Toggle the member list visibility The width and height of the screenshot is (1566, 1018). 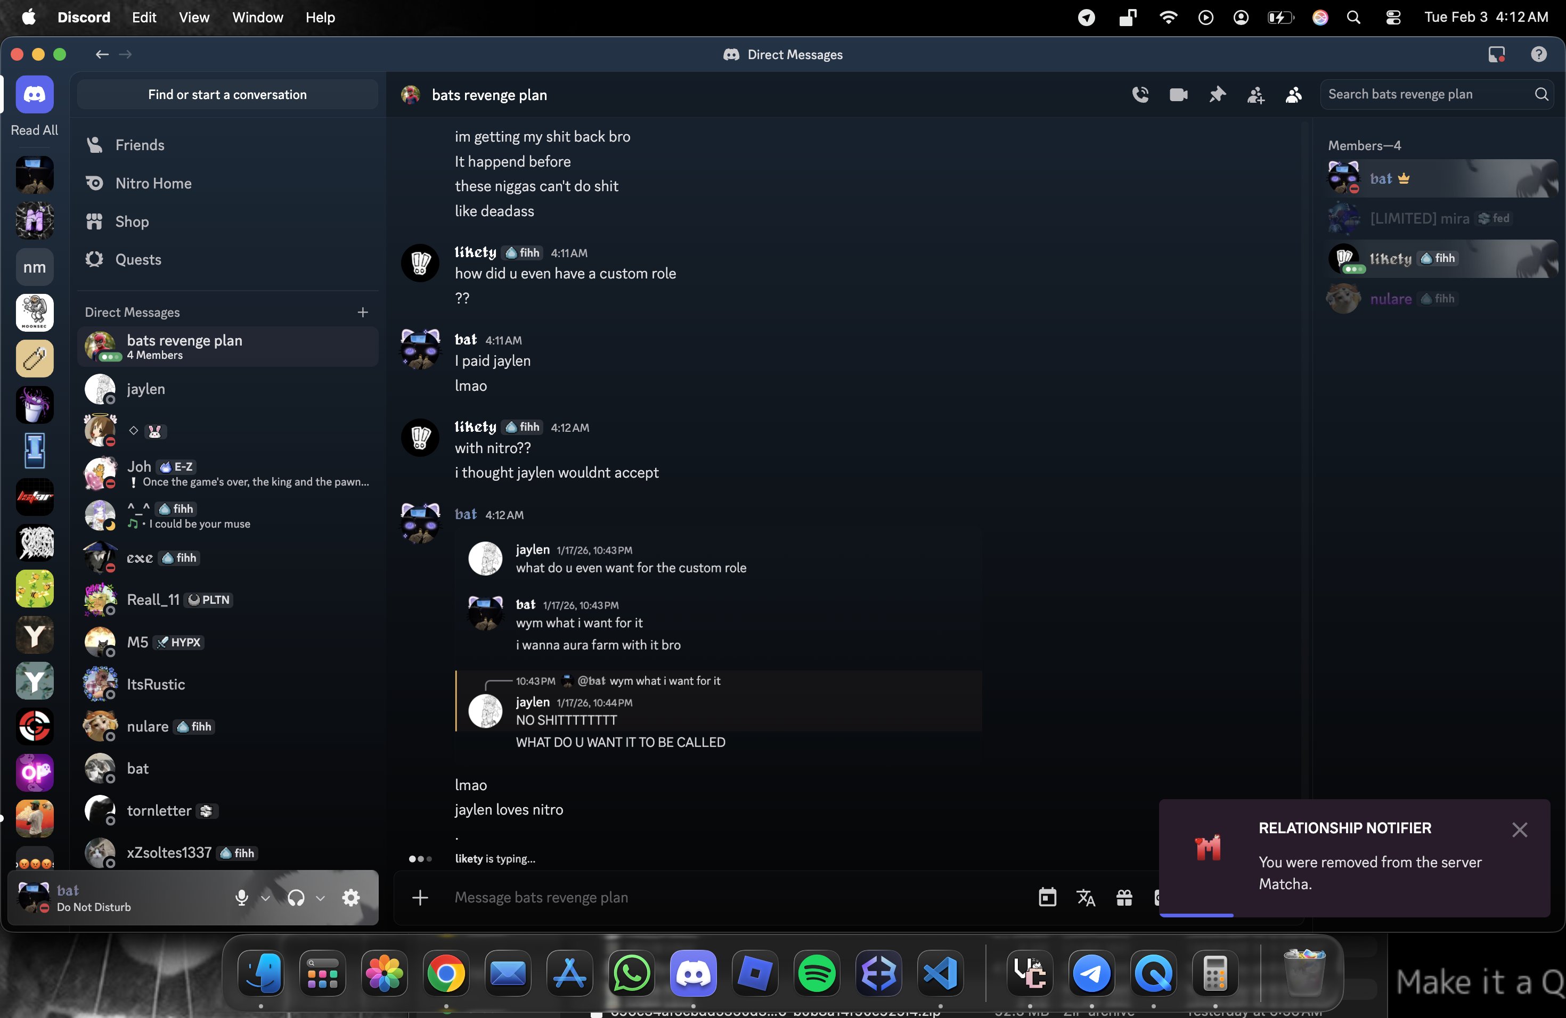(x=1294, y=95)
